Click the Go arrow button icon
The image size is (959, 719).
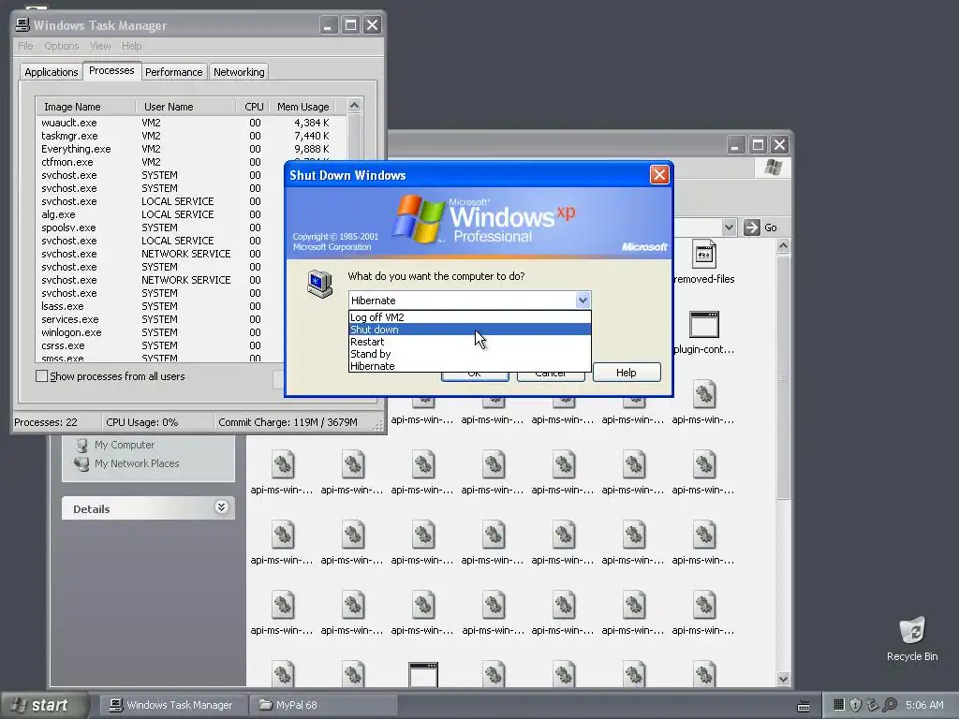[752, 227]
